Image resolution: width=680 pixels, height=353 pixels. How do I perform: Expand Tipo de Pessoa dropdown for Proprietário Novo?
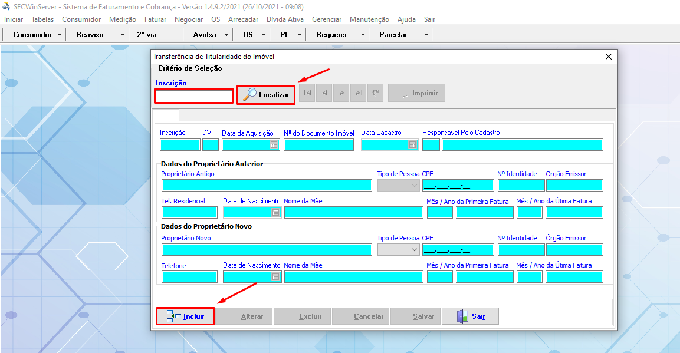point(414,250)
